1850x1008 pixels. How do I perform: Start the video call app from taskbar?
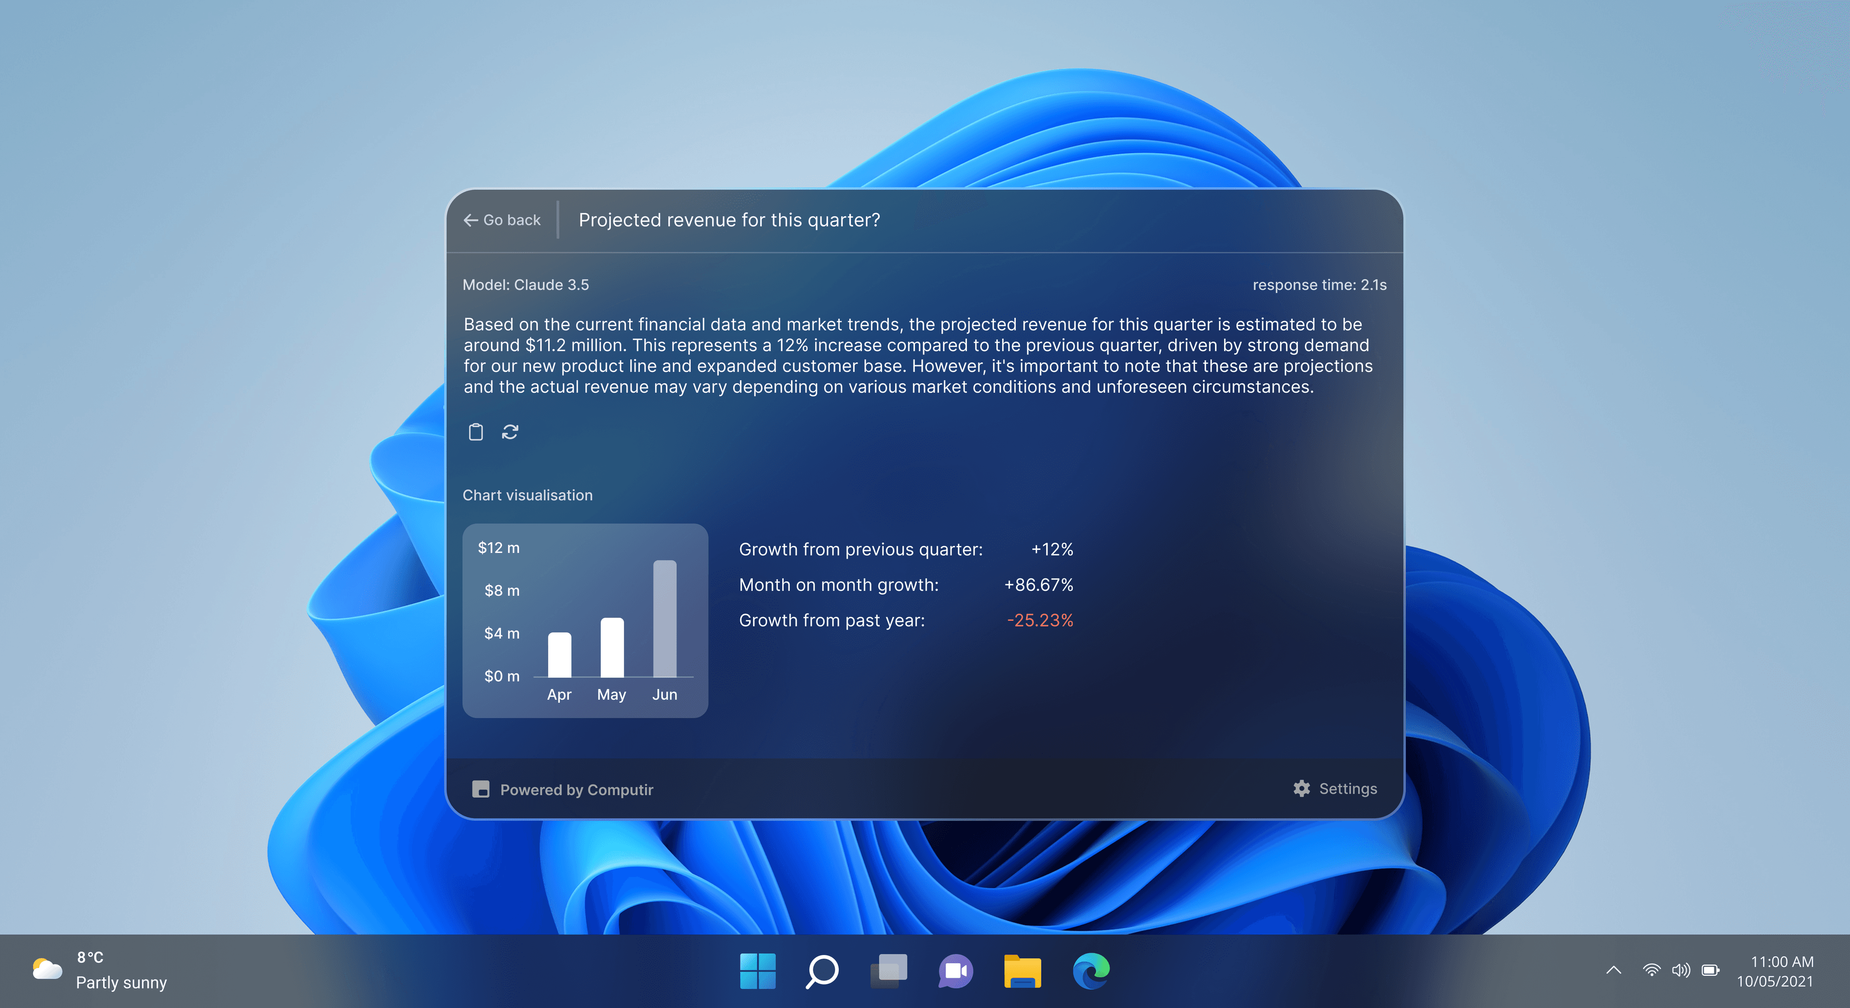tap(955, 971)
